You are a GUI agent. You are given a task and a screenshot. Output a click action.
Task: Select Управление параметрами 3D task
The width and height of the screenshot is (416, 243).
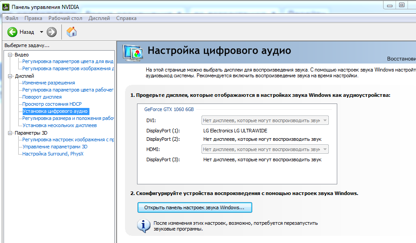click(55, 147)
